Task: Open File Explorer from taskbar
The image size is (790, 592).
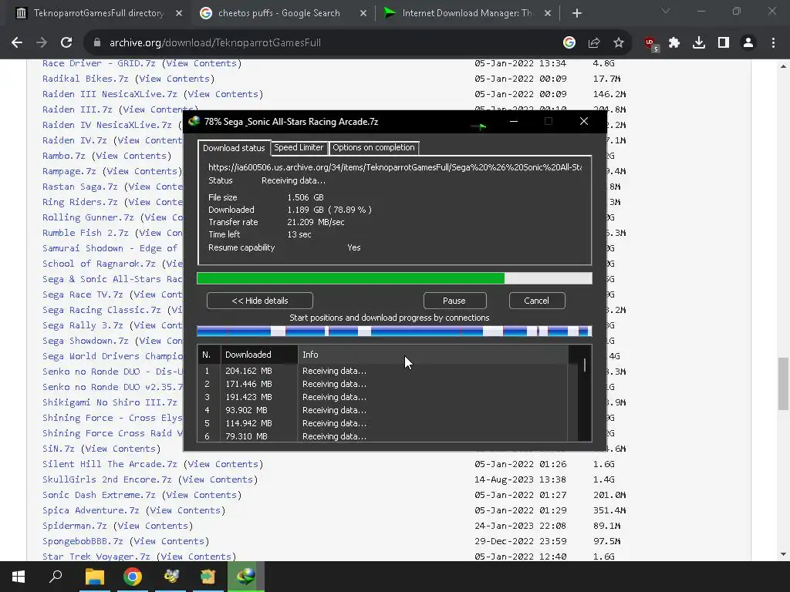Action: click(94, 577)
